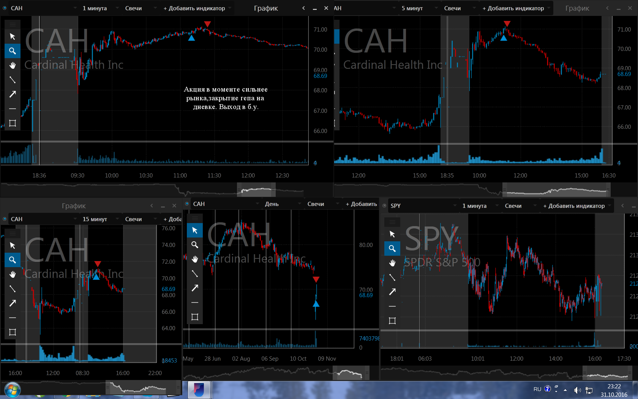Toggle link circle beside CAH in 15-minute chart

[5, 219]
